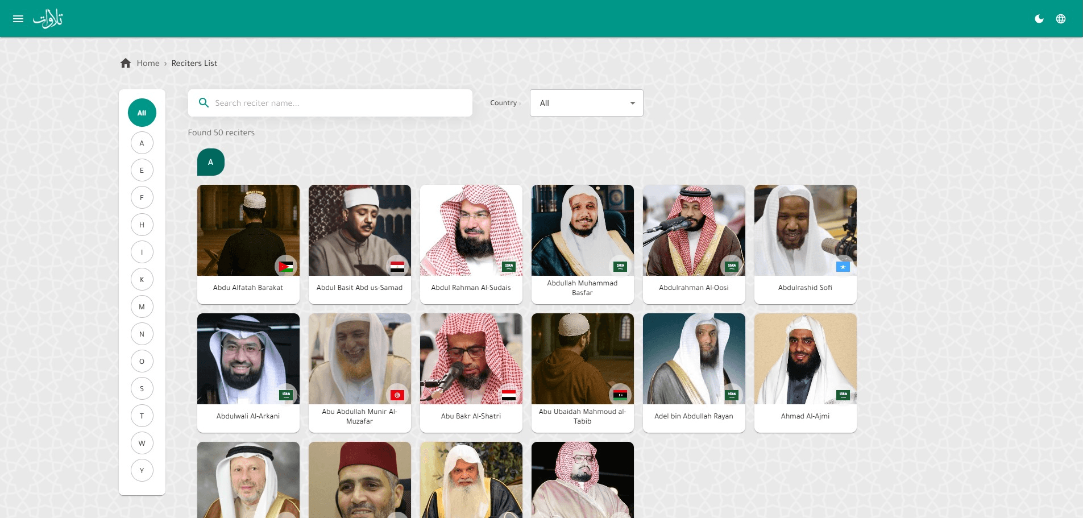Click Saudi flag on Ahmad Al-Ajmi card
The image size is (1083, 518).
(x=843, y=395)
